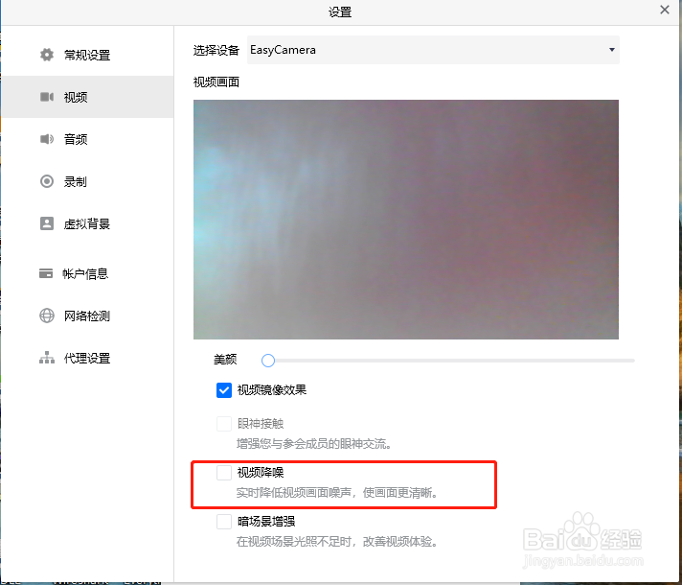This screenshot has height=585, width=682.
Task: Click the description 增强您与参会成员的眼神交流。
Action: [x=313, y=444]
